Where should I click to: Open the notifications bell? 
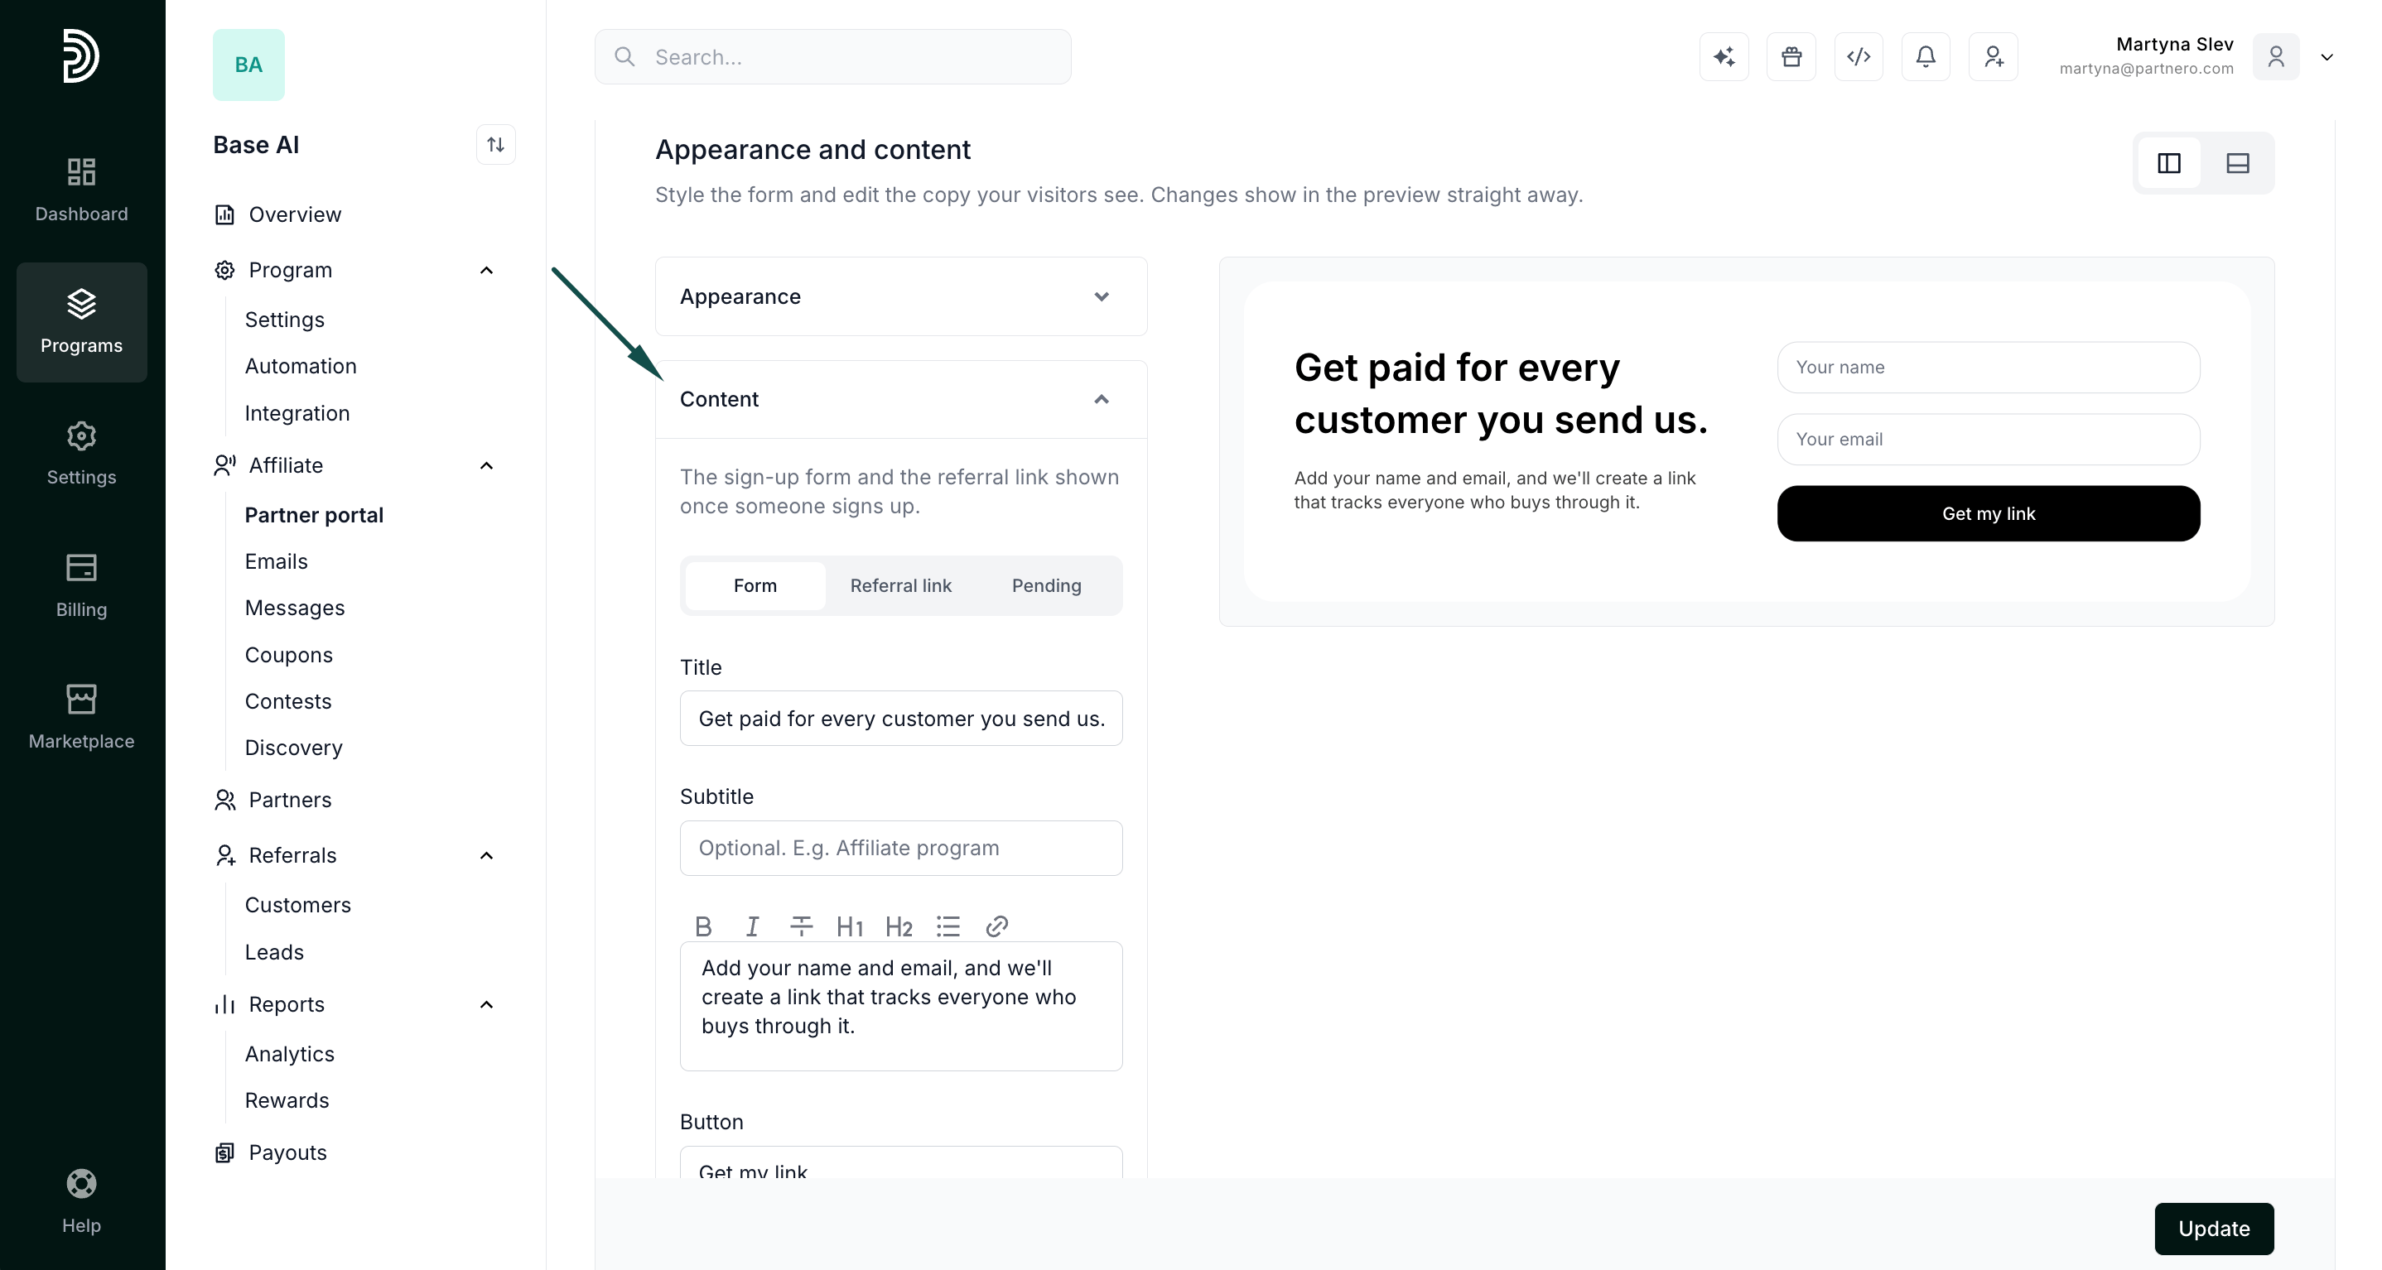tap(1926, 57)
